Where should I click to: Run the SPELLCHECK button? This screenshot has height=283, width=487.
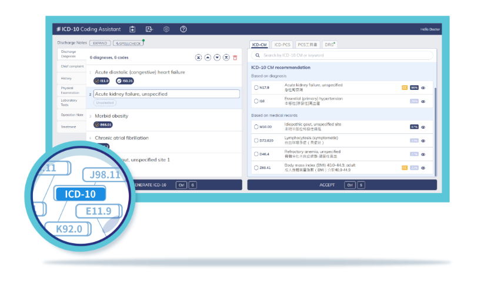click(128, 43)
